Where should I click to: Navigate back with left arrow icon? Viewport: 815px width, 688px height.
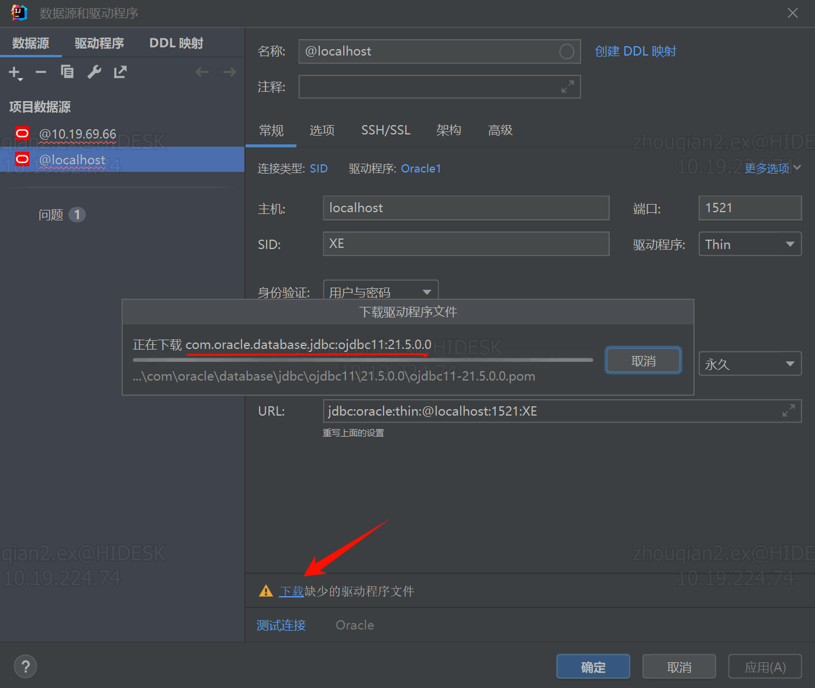[202, 72]
